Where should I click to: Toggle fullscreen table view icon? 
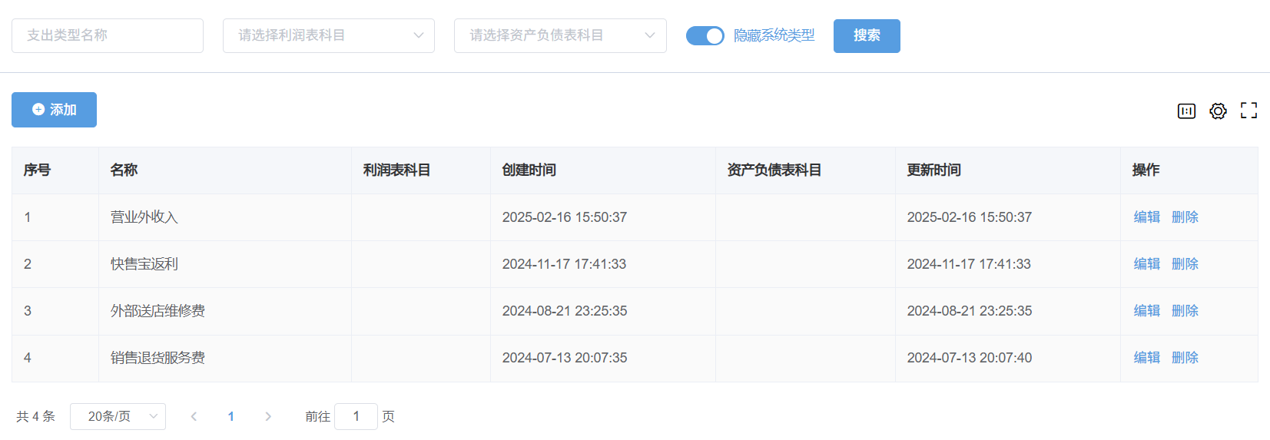click(x=1248, y=111)
